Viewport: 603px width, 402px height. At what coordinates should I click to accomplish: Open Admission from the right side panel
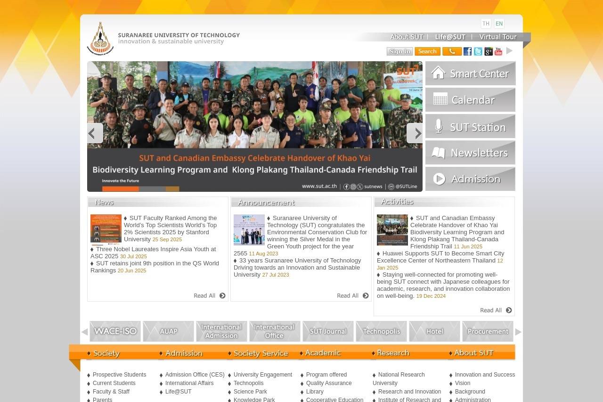click(470, 179)
